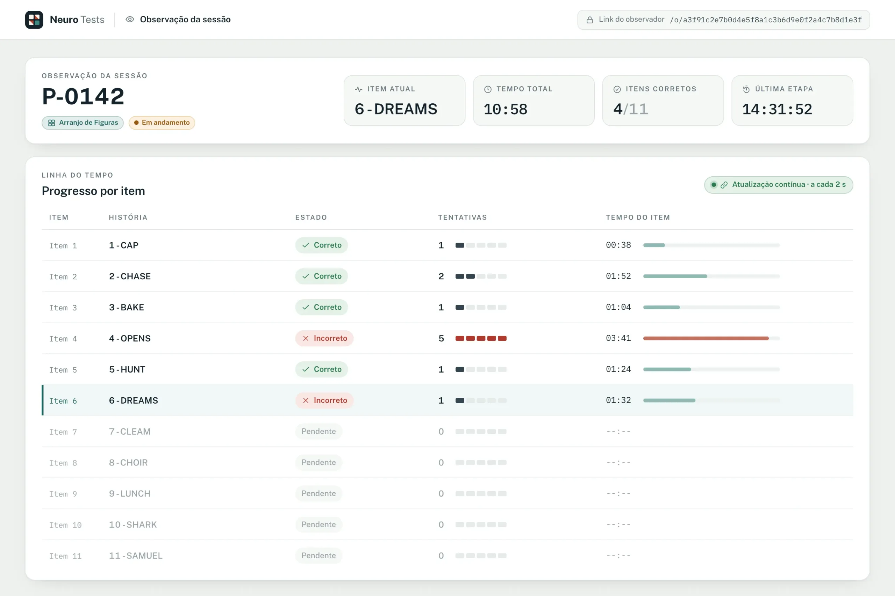Image resolution: width=895 pixels, height=596 pixels.
Task: Click the grid icon in Arranjo de Figuras badge
Action: (x=51, y=123)
